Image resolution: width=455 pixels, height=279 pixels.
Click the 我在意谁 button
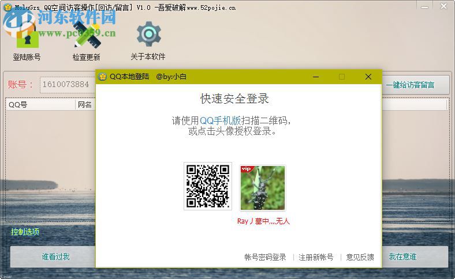click(415, 257)
